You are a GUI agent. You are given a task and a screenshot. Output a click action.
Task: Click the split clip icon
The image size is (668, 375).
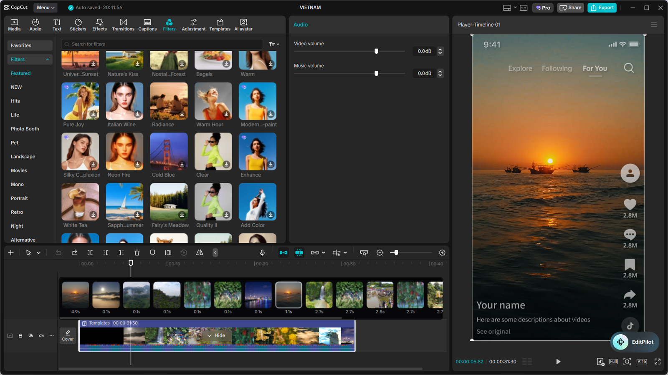(x=90, y=252)
